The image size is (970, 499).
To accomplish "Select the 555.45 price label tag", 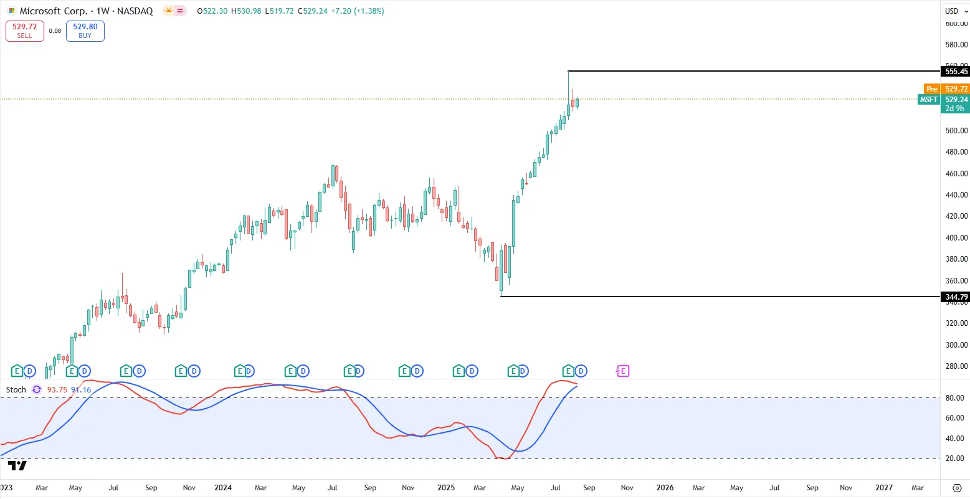I will click(954, 72).
